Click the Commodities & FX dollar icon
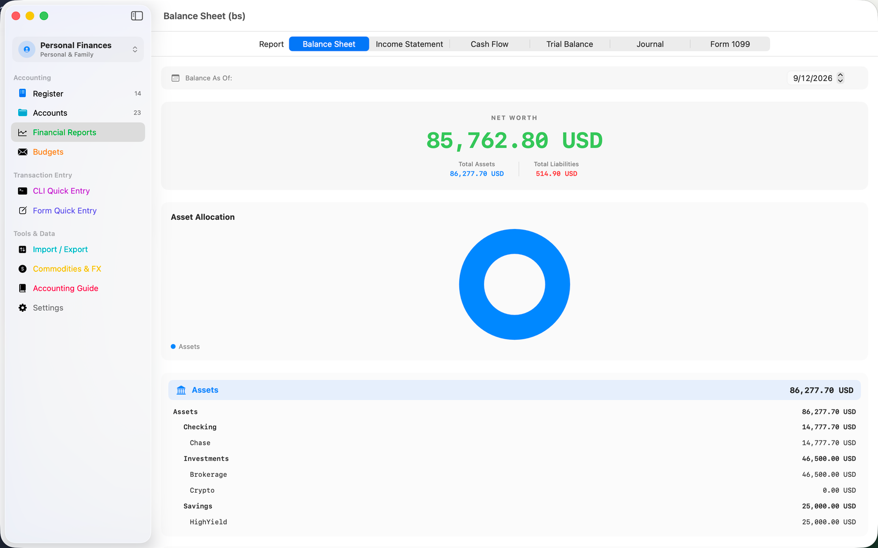 (22, 269)
